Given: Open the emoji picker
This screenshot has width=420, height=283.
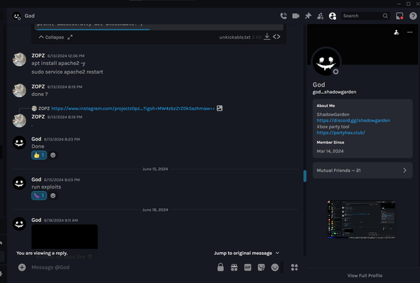Looking at the screenshot, I should pos(275,267).
